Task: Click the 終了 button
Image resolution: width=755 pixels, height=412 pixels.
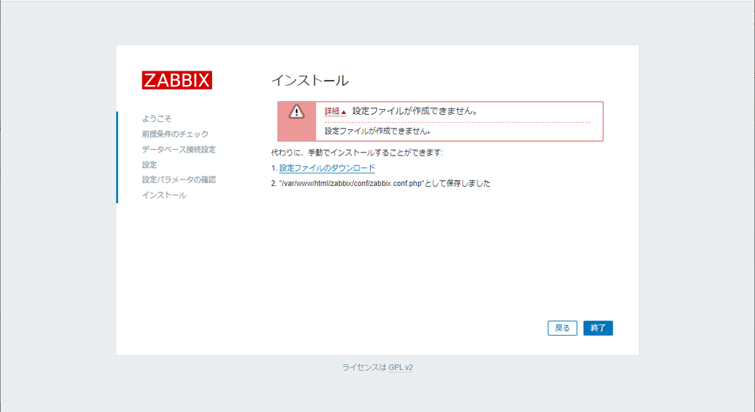Action: [598, 328]
